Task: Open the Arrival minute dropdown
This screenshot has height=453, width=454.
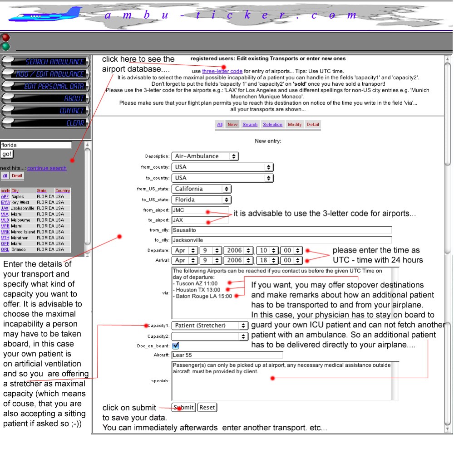Action: (291, 260)
